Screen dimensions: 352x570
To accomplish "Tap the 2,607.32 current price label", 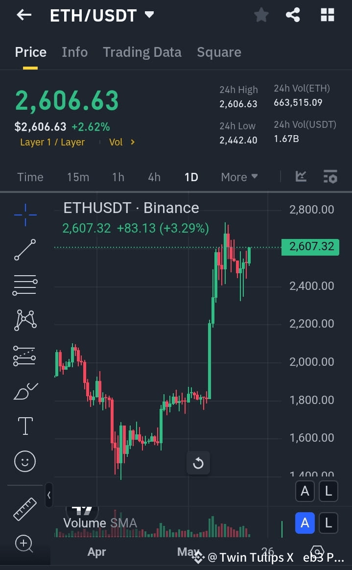I will (x=310, y=247).
